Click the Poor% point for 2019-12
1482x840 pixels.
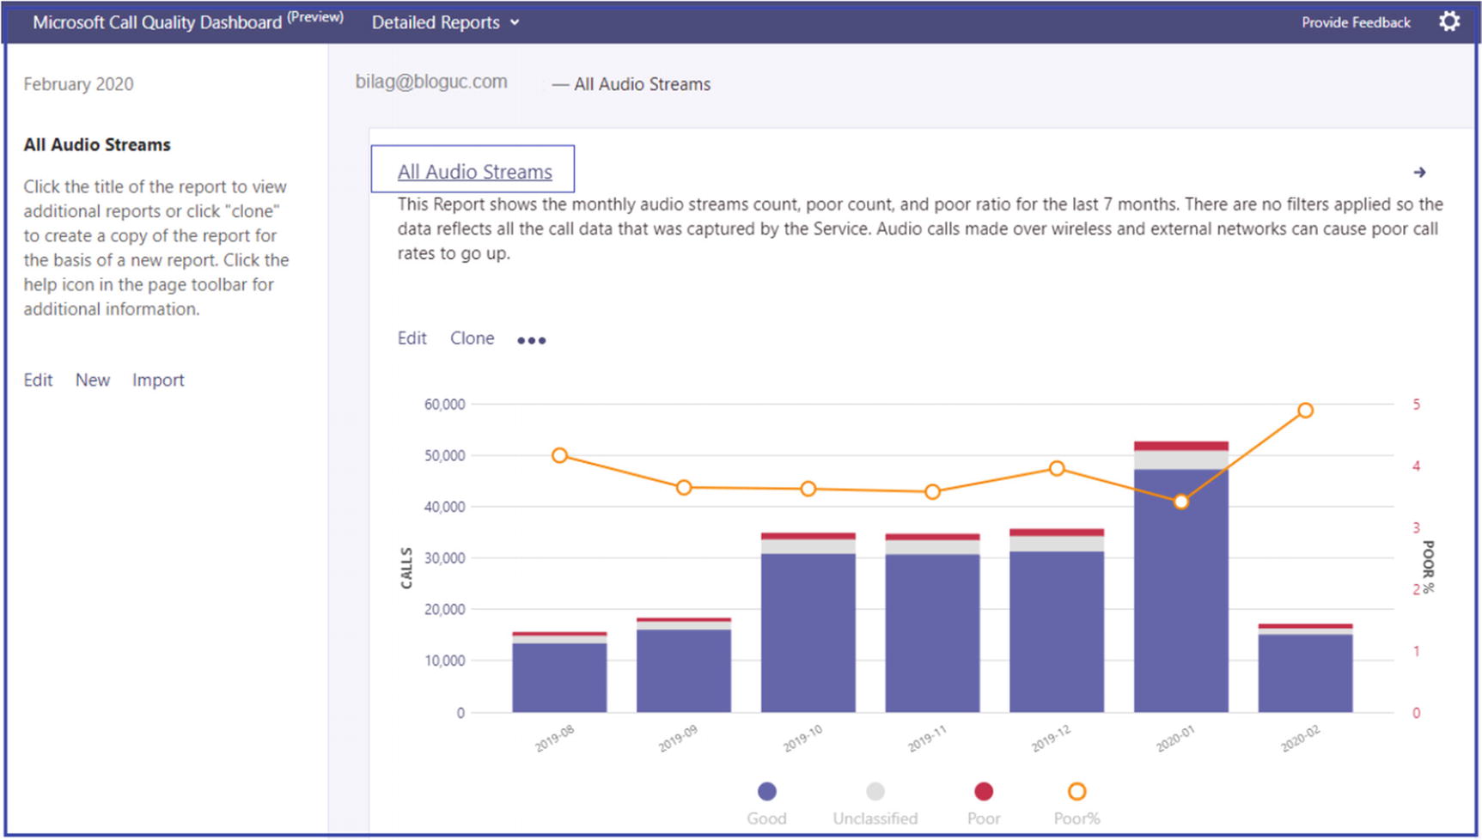coord(1057,468)
